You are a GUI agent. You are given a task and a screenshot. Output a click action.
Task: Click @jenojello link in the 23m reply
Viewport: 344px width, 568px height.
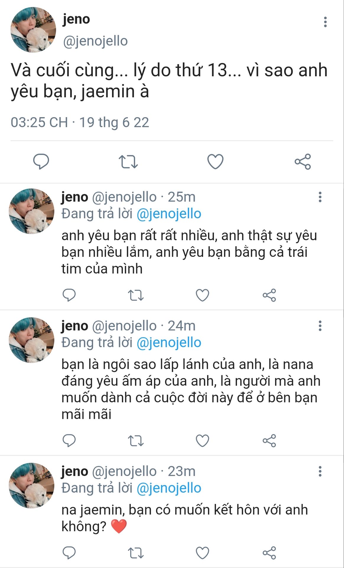tap(169, 488)
